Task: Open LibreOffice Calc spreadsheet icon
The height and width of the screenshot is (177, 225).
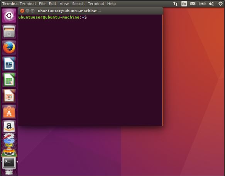Action: pos(9,80)
